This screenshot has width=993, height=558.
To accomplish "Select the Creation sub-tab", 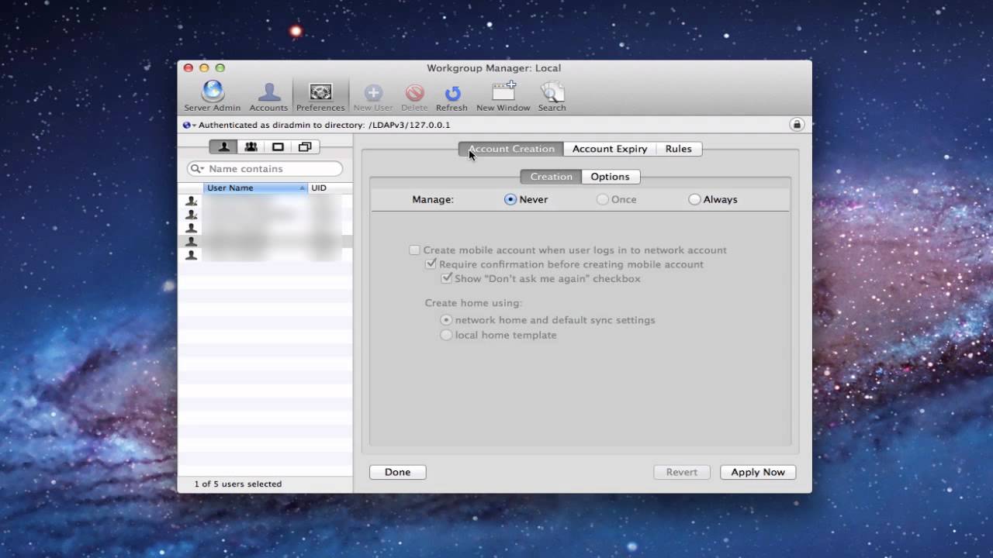I will pos(551,177).
